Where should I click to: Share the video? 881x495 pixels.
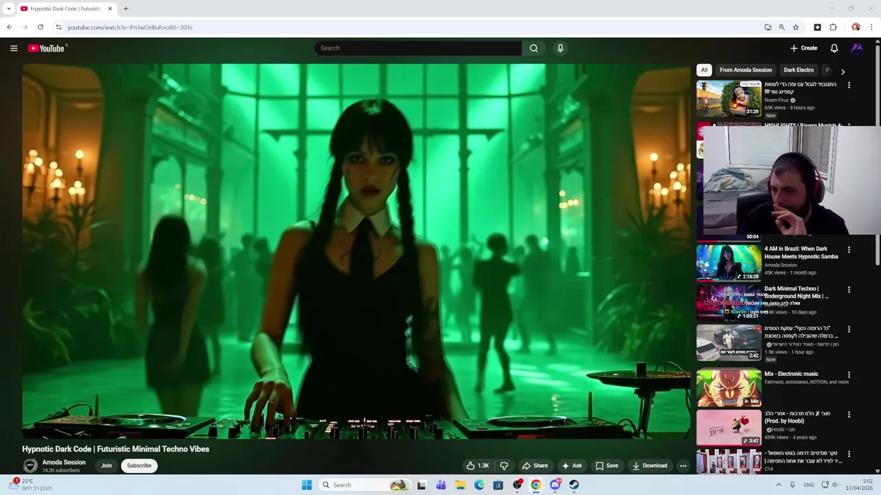coord(535,465)
